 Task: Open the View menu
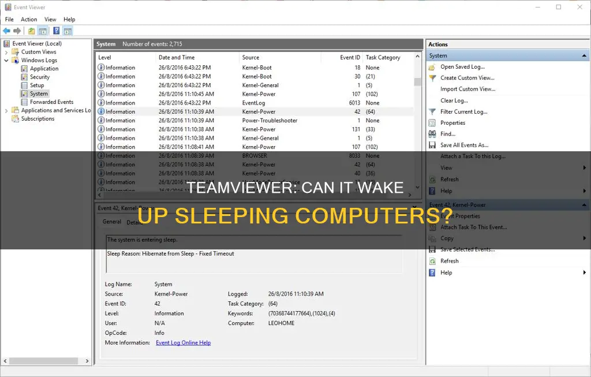(x=50, y=19)
